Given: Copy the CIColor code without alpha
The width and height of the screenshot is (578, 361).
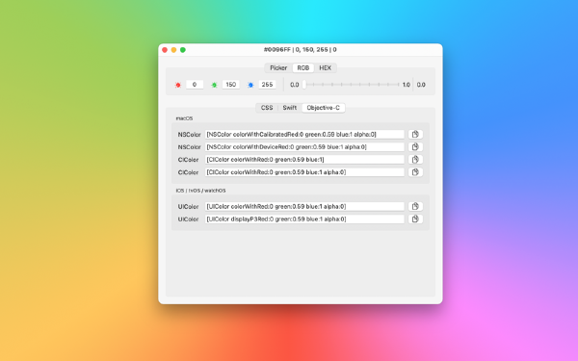Looking at the screenshot, I should 415,159.
